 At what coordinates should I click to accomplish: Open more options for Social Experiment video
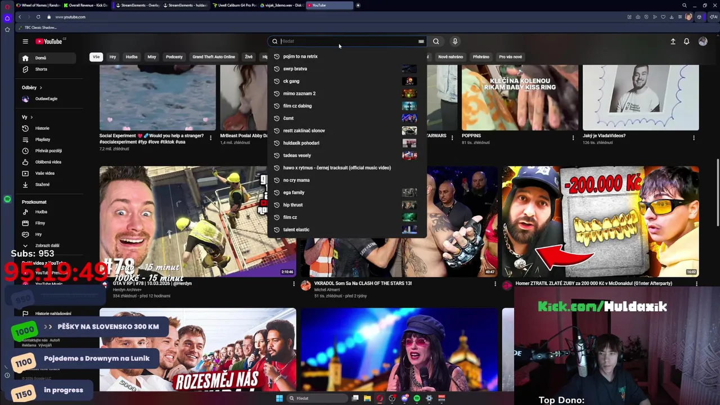(x=211, y=138)
